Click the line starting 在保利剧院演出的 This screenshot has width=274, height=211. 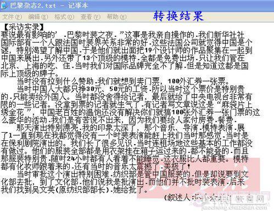coord(126,143)
